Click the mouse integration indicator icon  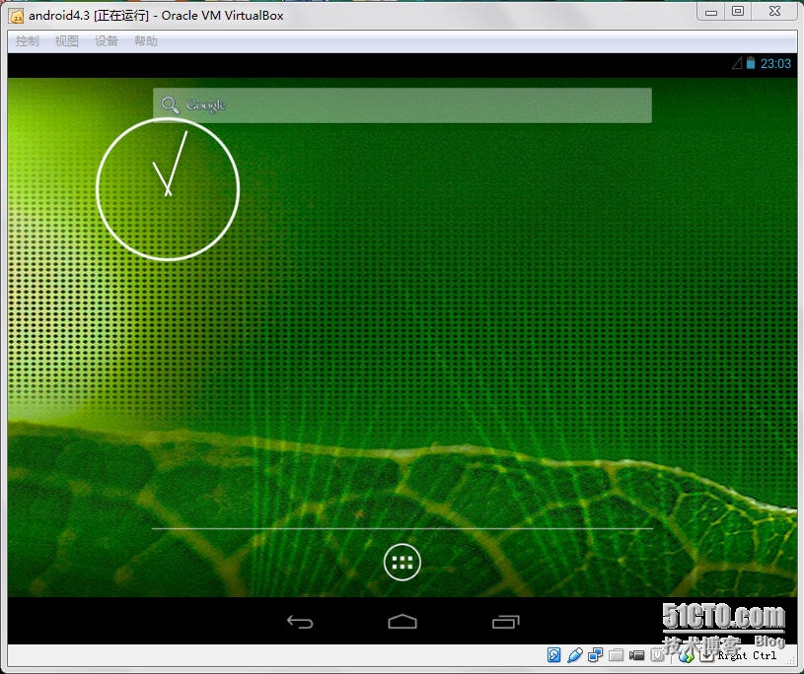[x=686, y=657]
